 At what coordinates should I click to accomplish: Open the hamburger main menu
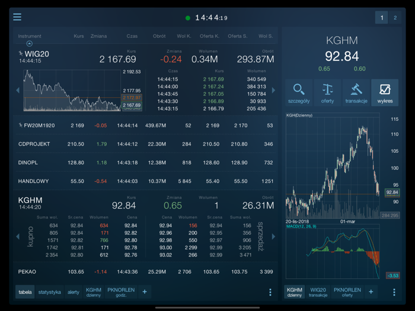pos(17,17)
